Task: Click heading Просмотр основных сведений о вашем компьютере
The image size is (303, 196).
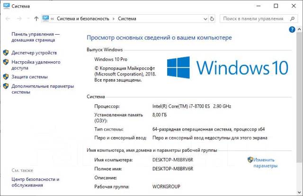Action: 159,37
